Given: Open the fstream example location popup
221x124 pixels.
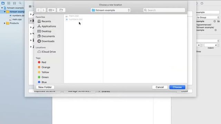Looking at the screenshot, I should pos(110,10).
